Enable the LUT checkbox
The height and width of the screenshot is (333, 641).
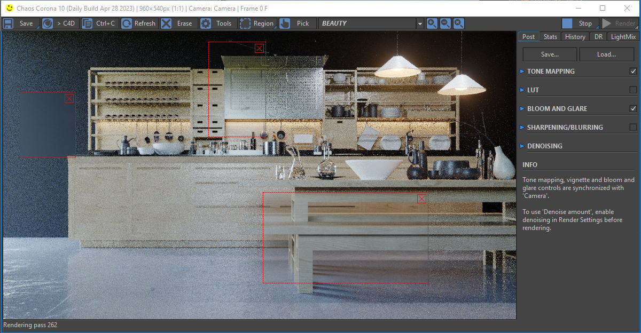click(x=633, y=90)
